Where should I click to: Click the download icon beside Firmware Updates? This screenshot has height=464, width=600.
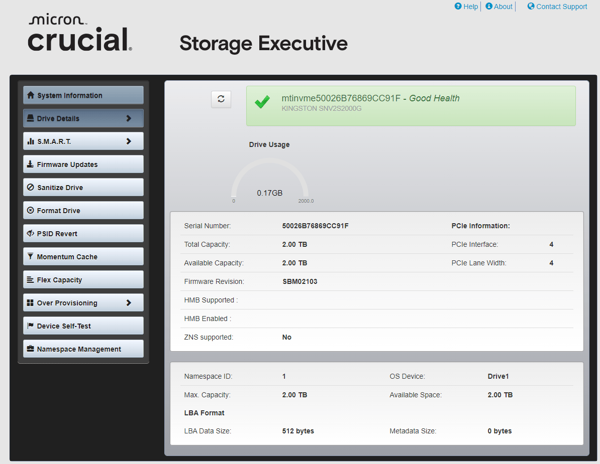(31, 164)
